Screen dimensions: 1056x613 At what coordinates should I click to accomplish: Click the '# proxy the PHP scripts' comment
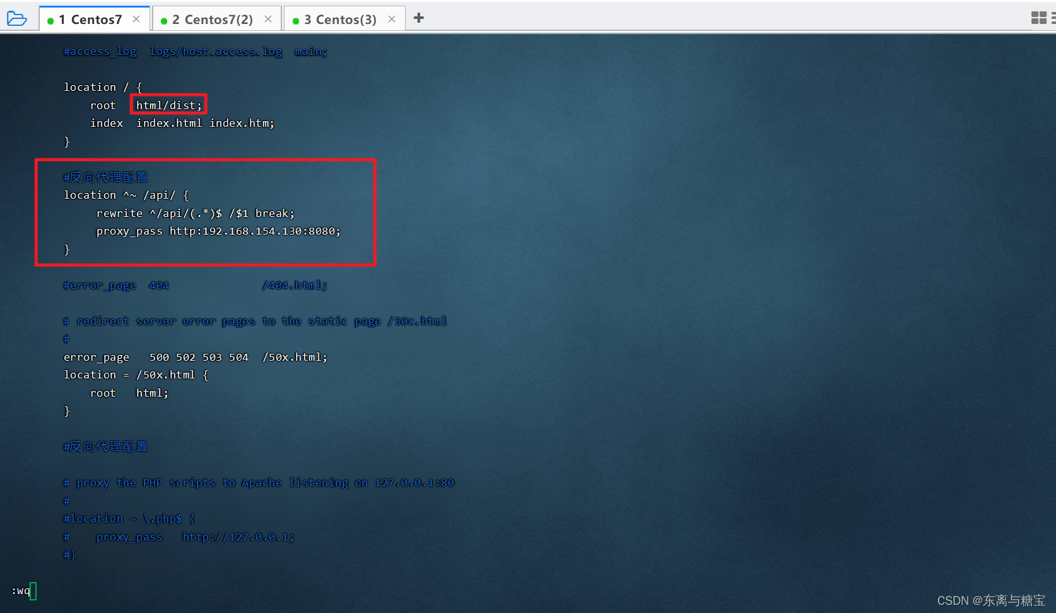point(259,482)
